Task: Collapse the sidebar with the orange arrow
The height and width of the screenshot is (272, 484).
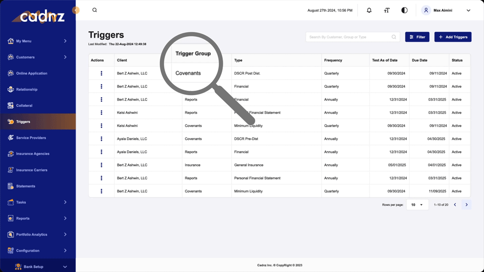Action: [x=76, y=10]
